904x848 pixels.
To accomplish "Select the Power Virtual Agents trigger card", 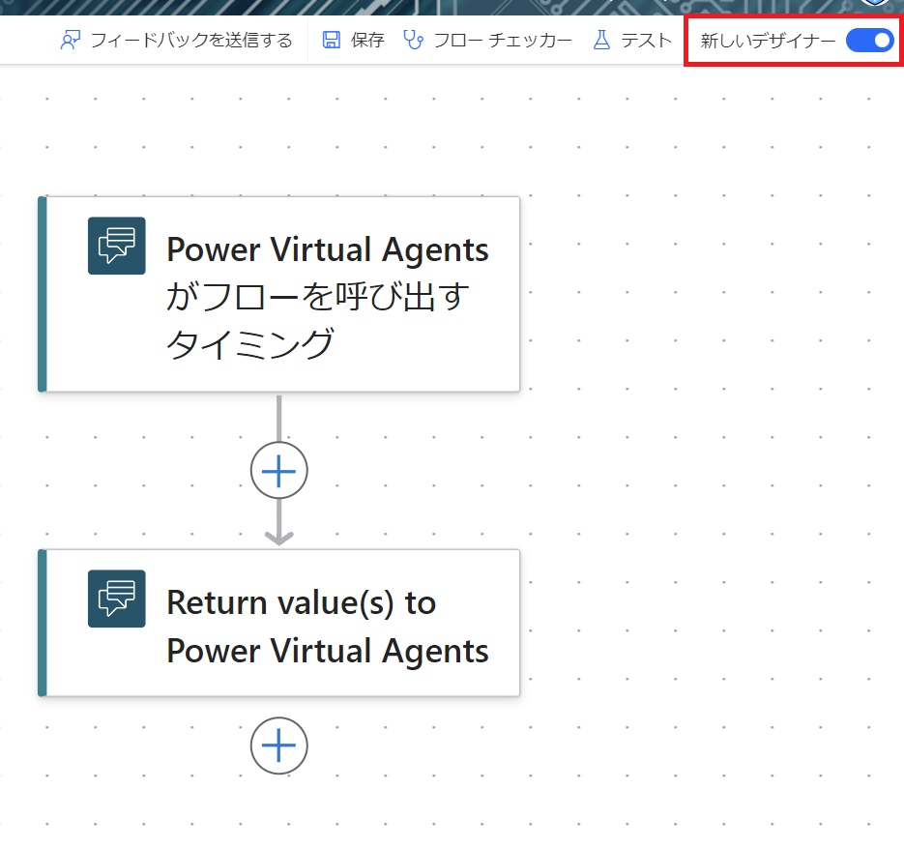I will [x=279, y=294].
